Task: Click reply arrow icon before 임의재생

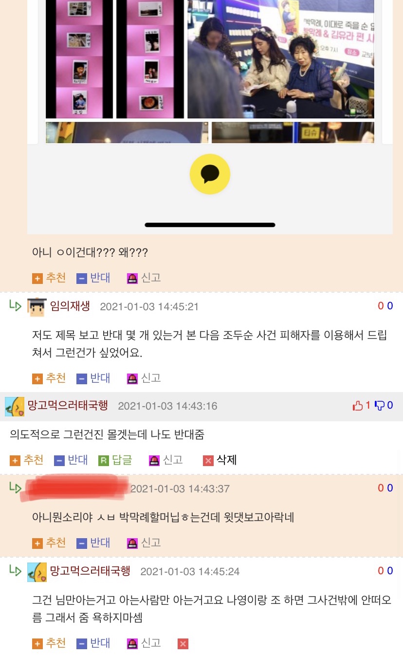Action: [x=16, y=306]
